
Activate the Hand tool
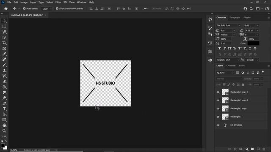pyautogui.click(x=4, y=125)
